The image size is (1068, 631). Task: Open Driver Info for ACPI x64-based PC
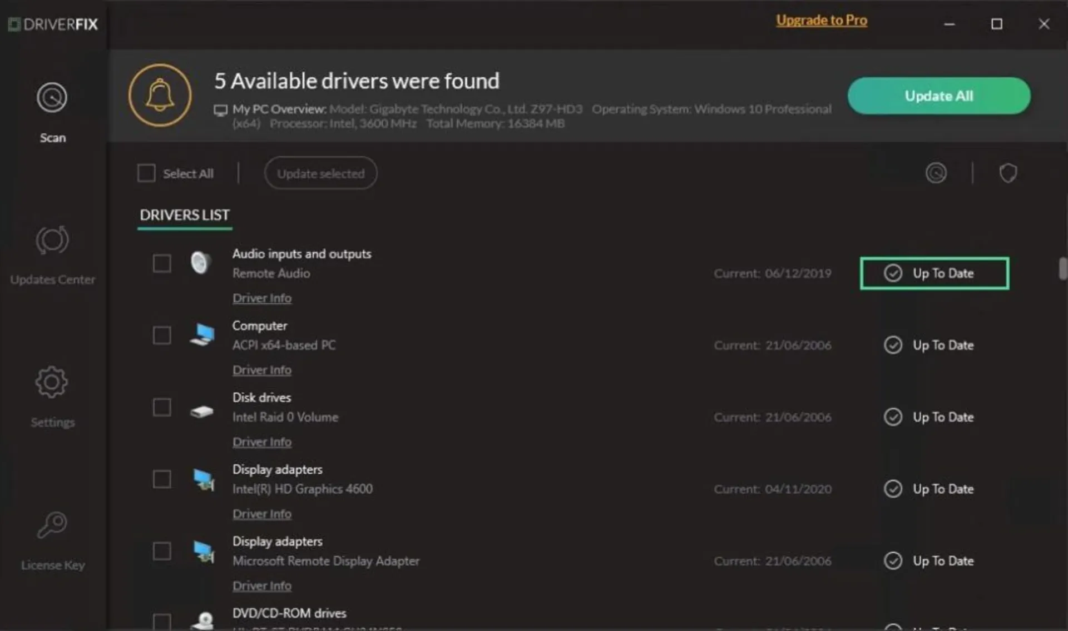[x=262, y=370]
